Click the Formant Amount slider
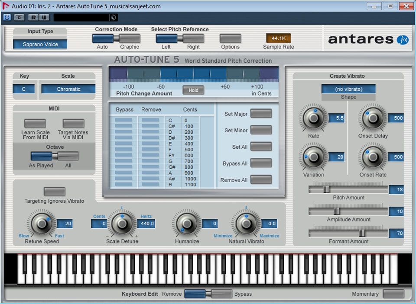 tap(348, 233)
